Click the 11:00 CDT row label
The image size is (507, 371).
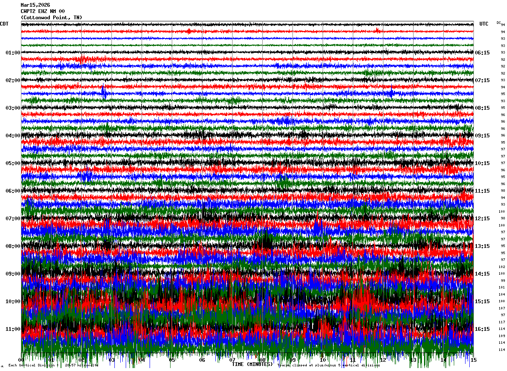pyautogui.click(x=13, y=329)
